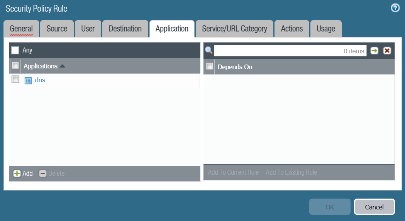Switch to the General tab
Viewport: 405px width, 221px height.
point(21,29)
